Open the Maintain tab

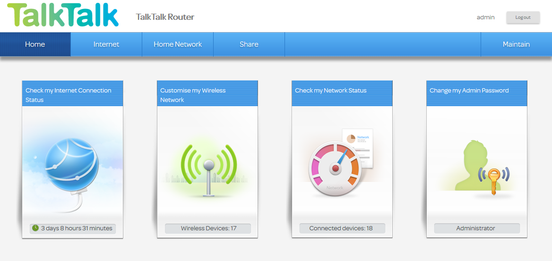[516, 44]
